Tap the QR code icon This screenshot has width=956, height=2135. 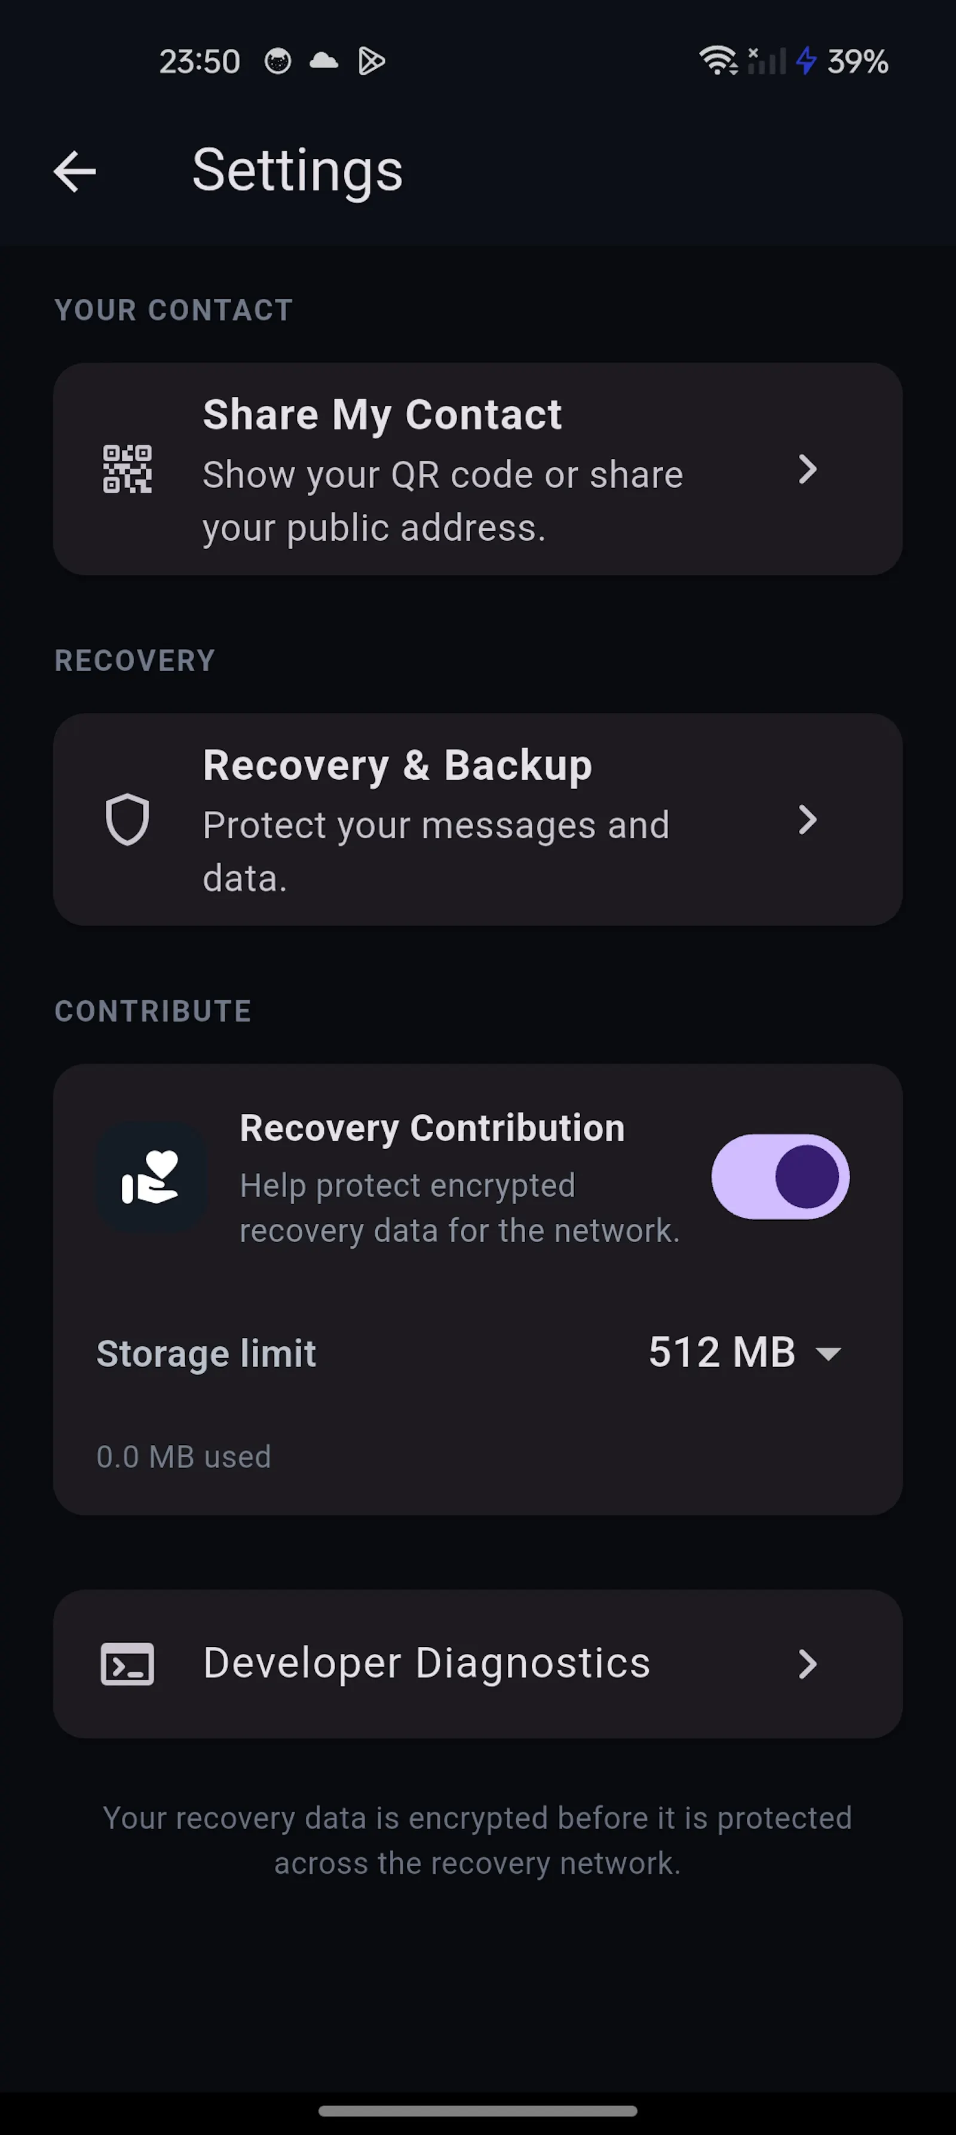pyautogui.click(x=128, y=469)
